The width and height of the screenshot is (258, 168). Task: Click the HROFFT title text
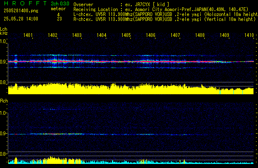[25, 3]
